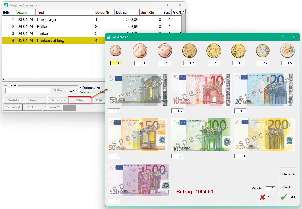
Task: Click the Sortieren F2 button
Action: (x=52, y=107)
